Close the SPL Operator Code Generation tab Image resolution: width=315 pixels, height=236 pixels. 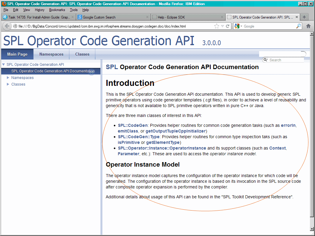click(x=297, y=17)
